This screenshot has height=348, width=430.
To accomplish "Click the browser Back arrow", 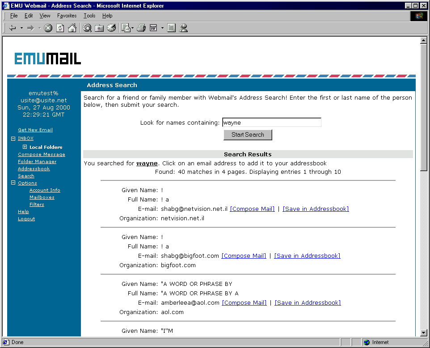I will coord(13,28).
